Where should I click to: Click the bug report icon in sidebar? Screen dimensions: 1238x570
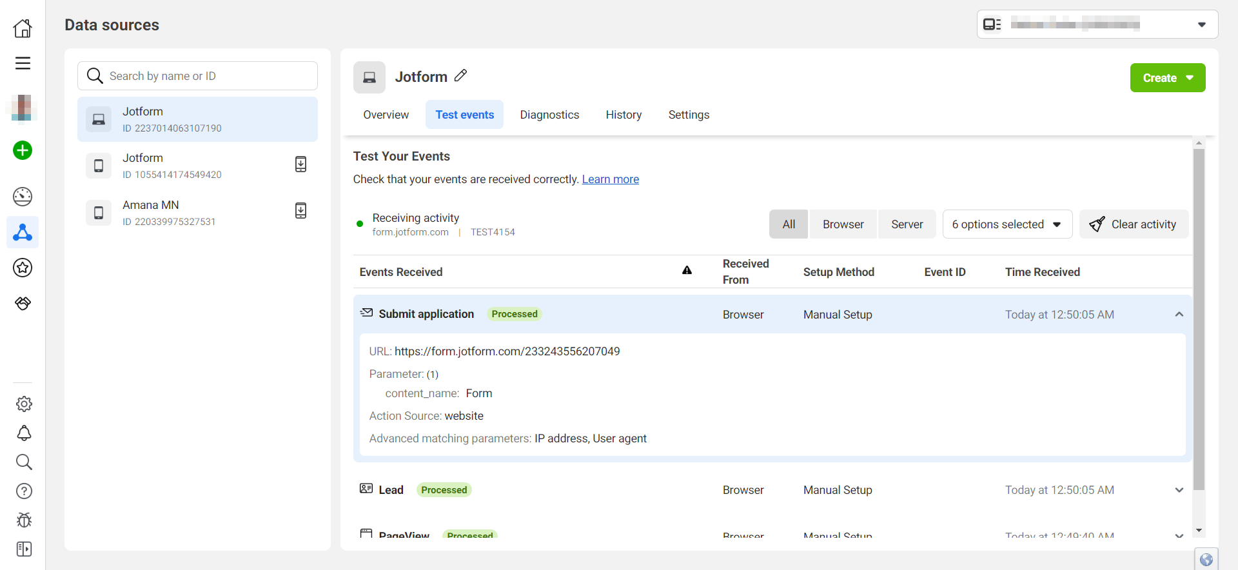coord(24,520)
